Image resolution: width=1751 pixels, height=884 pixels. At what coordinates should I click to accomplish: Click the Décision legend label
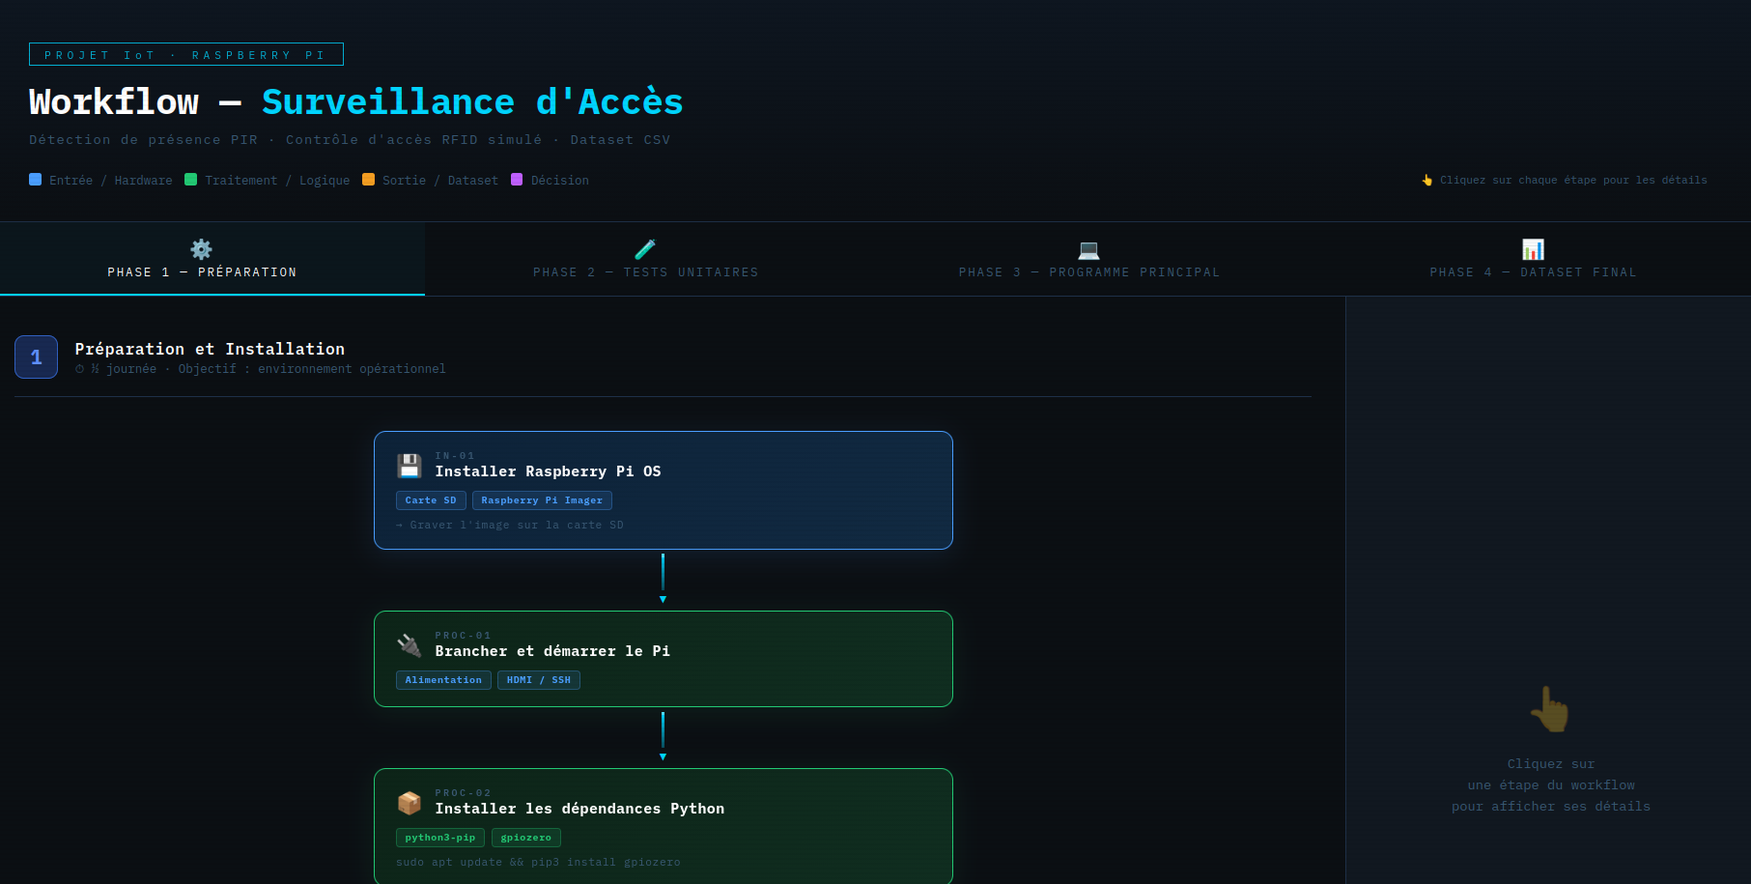[x=560, y=181]
